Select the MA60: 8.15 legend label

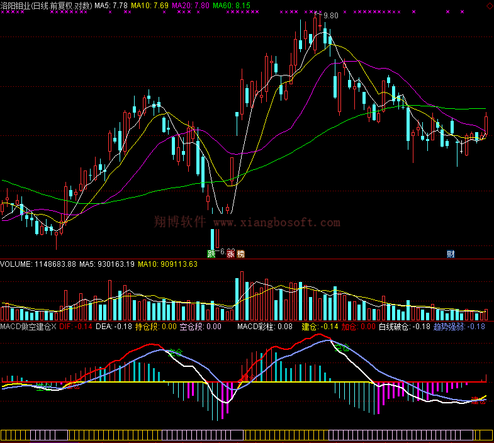[232, 6]
